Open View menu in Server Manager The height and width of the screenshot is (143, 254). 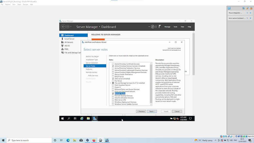[182, 27]
